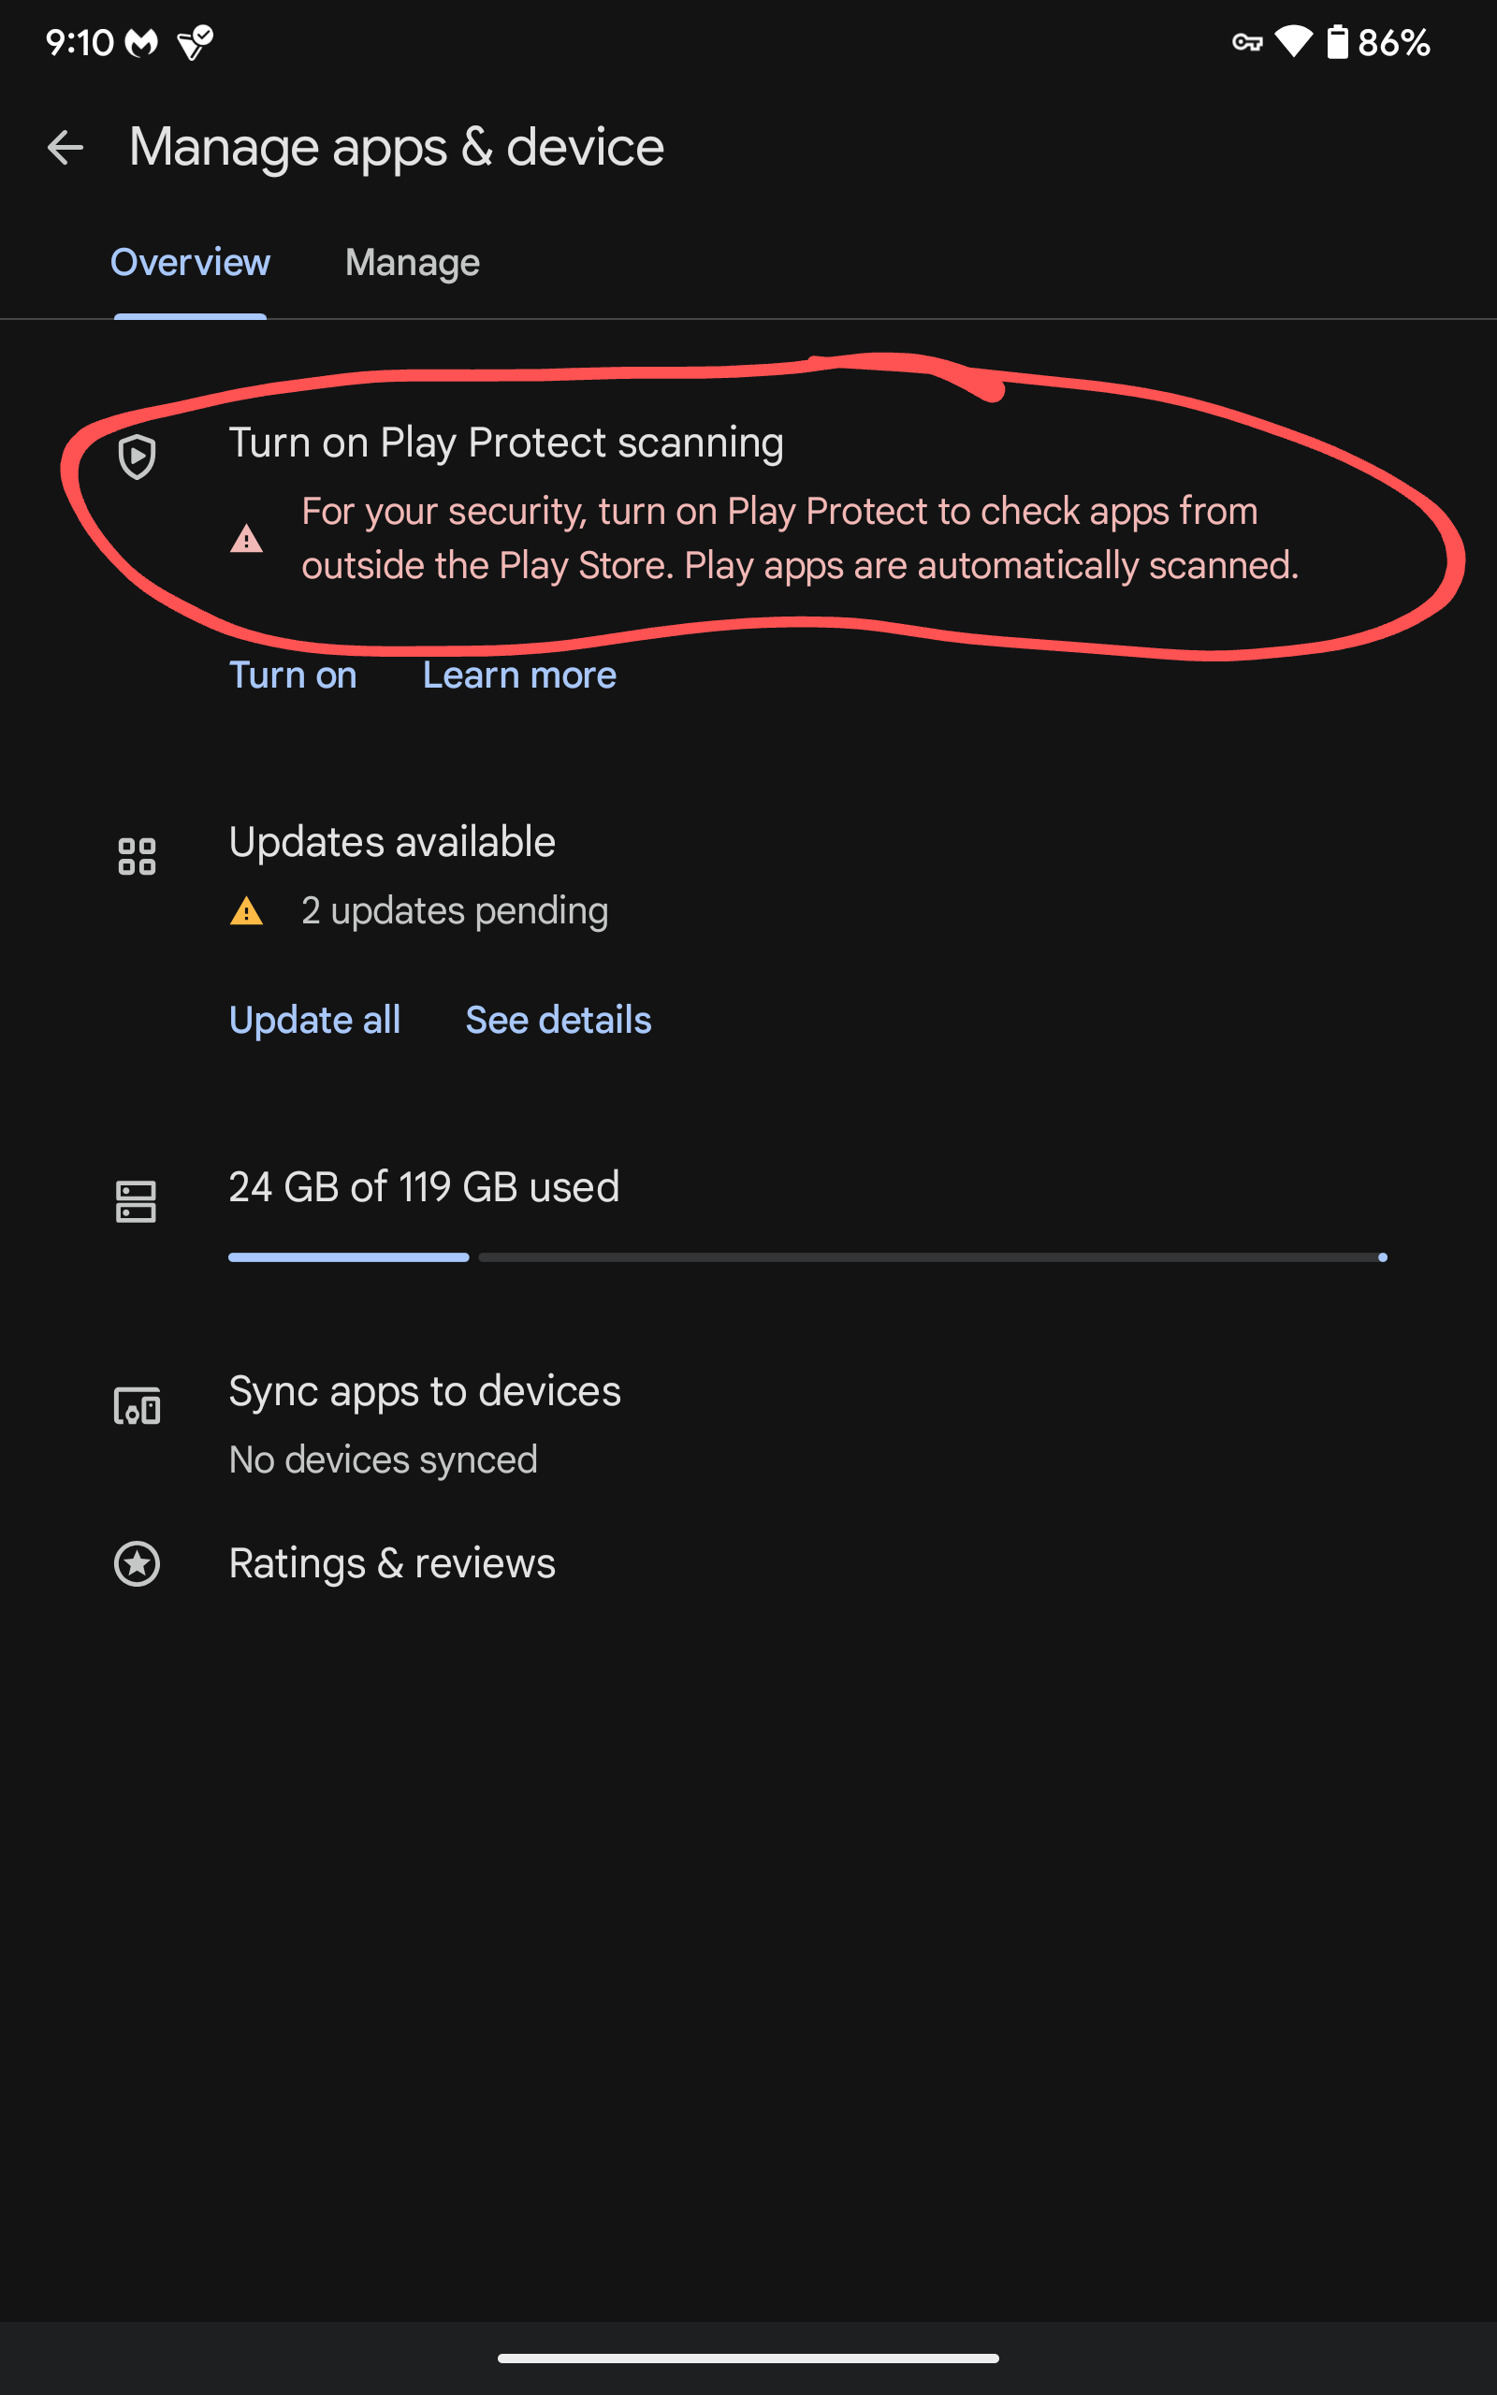Tap the pink Play Protect warning triangle

(x=246, y=540)
